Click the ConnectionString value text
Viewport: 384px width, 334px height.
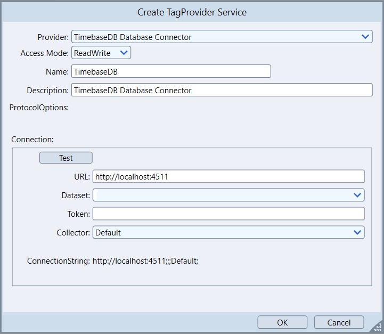click(x=145, y=261)
